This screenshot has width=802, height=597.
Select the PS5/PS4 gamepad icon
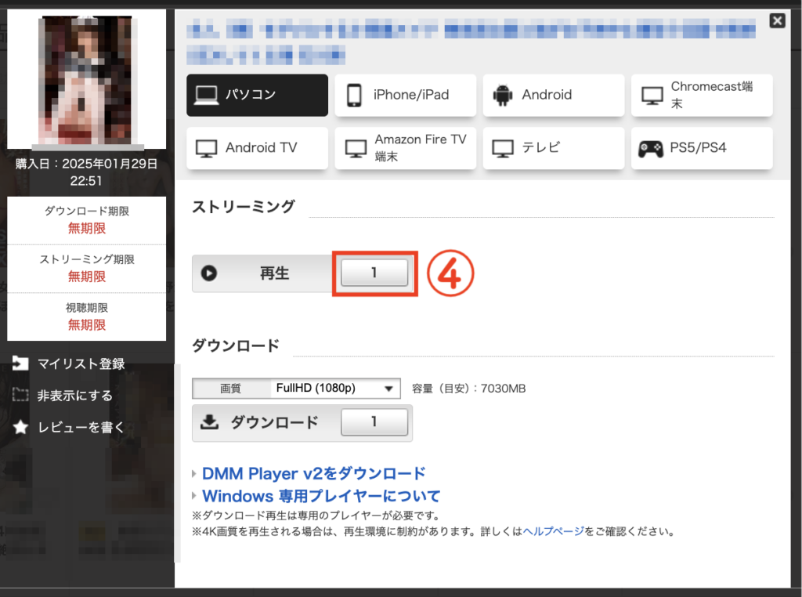coord(650,148)
